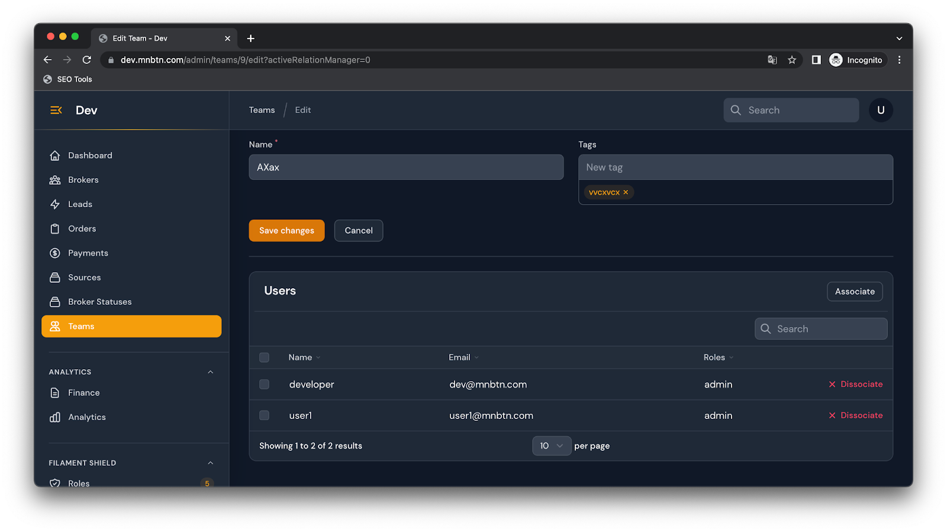The height and width of the screenshot is (532, 947).
Task: Sort users by Name column
Action: (304, 357)
